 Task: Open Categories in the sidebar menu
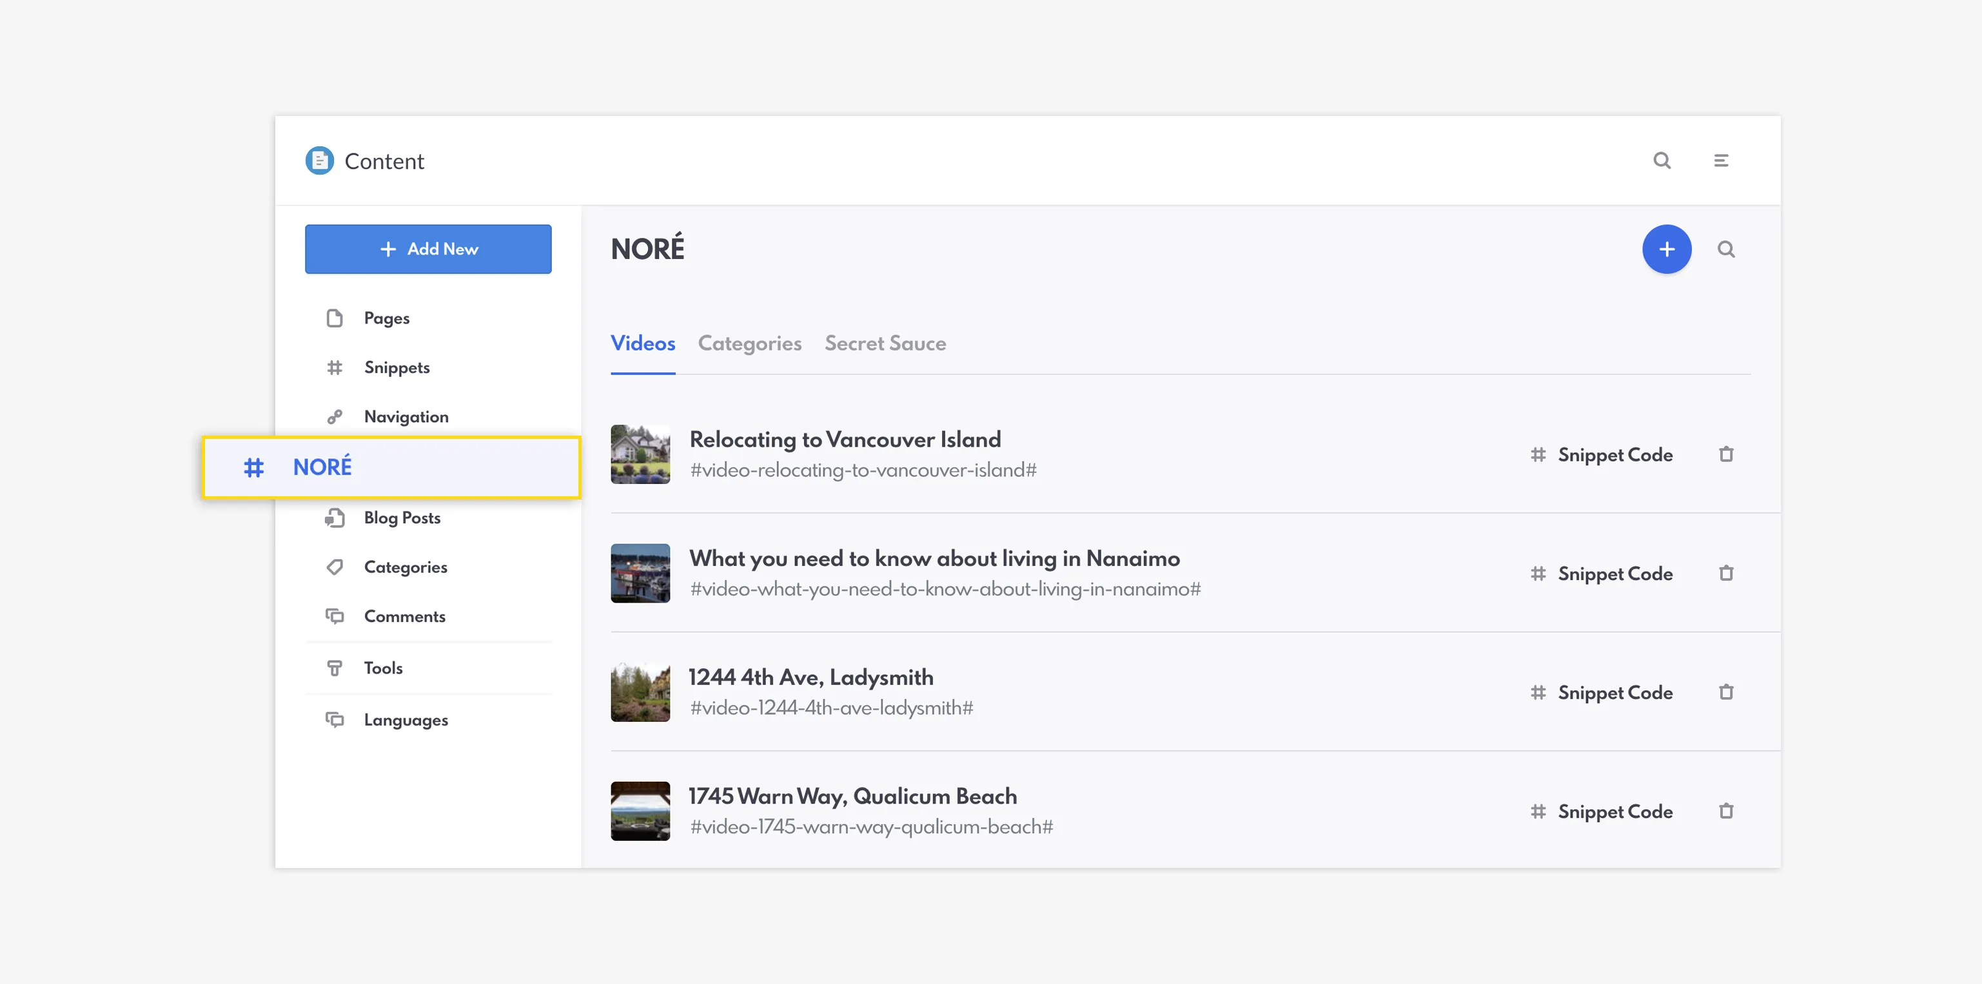pyautogui.click(x=406, y=567)
